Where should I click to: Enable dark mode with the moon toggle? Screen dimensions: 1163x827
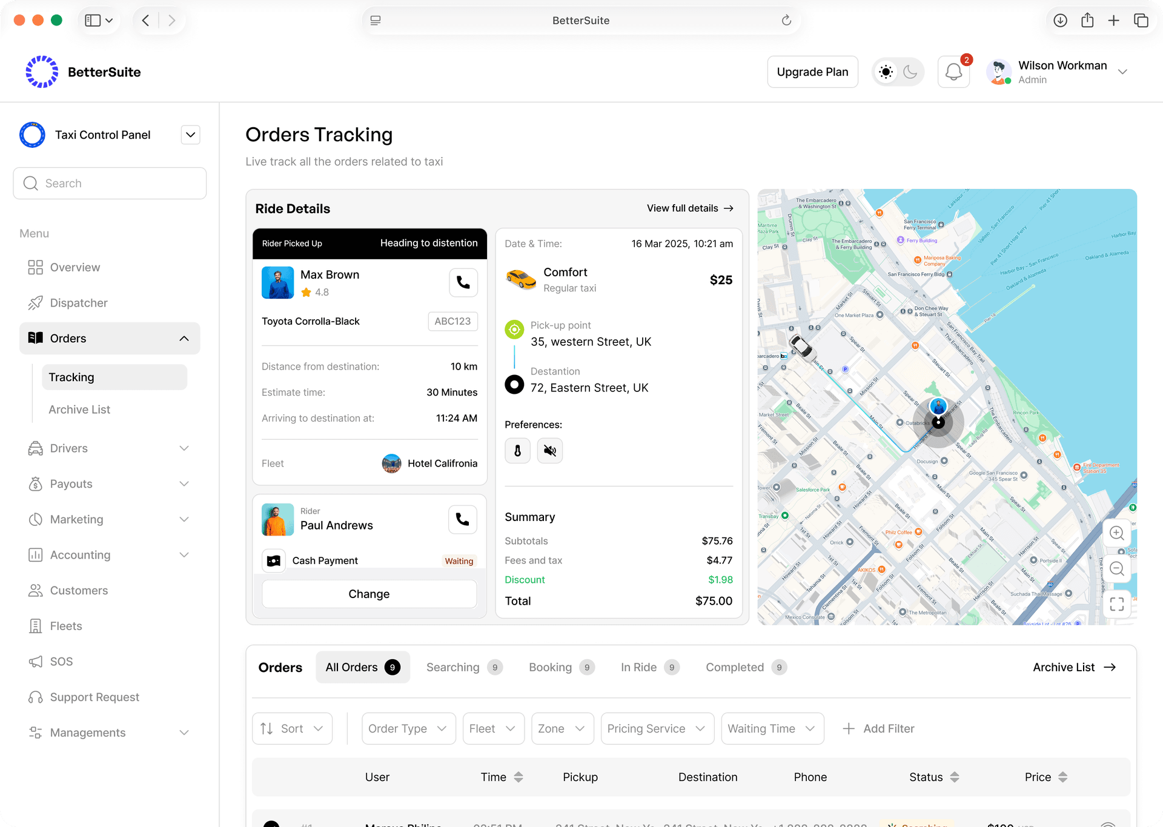click(x=910, y=71)
